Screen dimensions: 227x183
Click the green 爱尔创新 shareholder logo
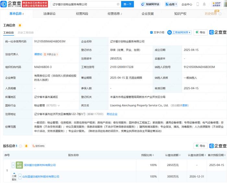pyautogui.click(x=19, y=165)
